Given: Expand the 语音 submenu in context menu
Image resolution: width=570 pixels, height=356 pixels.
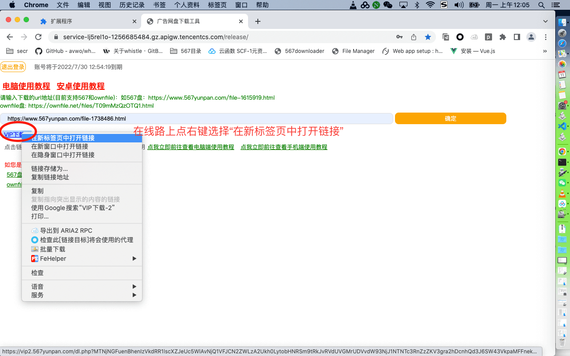Looking at the screenshot, I should pyautogui.click(x=82, y=287).
